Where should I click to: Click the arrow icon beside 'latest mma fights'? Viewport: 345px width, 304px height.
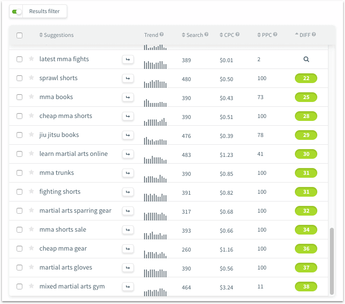[127, 59]
